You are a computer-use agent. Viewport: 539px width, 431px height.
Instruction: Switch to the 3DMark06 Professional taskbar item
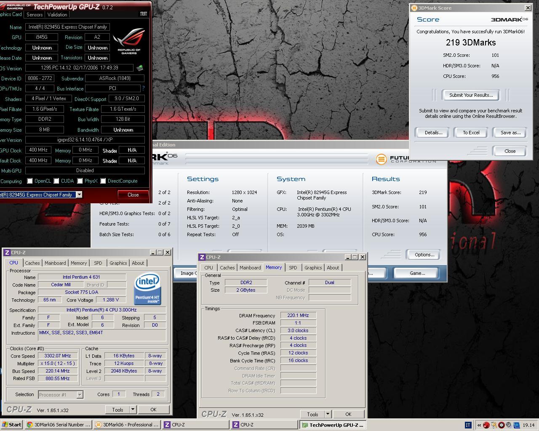pos(127,425)
